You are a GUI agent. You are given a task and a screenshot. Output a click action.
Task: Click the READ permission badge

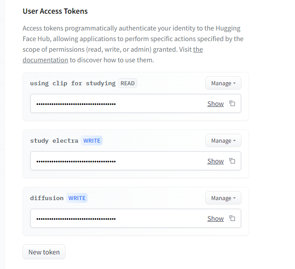127,83
